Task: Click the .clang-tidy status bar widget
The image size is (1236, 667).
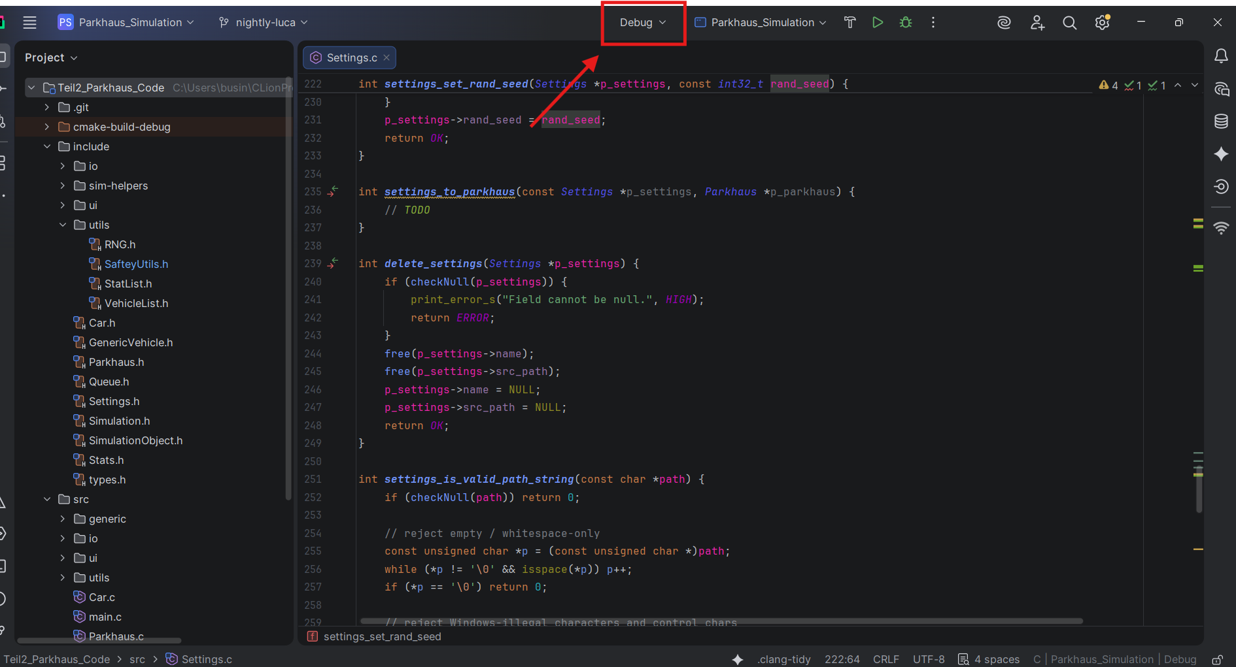Action: (784, 659)
